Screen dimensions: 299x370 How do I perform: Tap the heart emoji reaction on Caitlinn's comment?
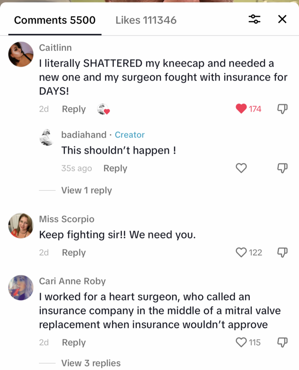click(103, 109)
